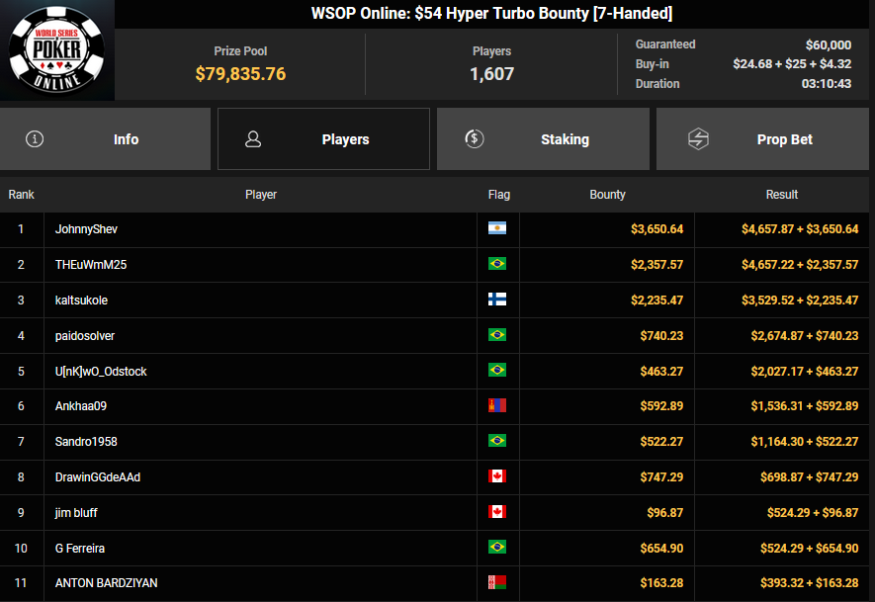This screenshot has height=602, width=875.
Task: Click the Mongolia flag beside Ankhaa09
Action: click(497, 406)
